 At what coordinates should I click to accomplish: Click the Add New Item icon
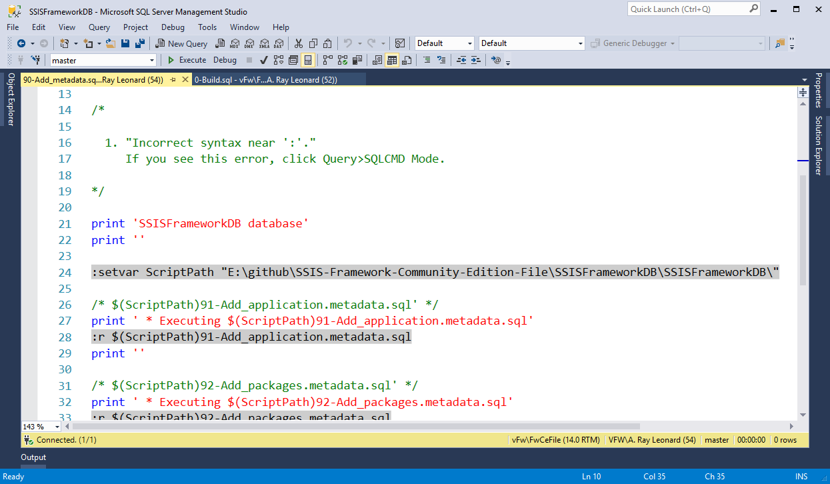coord(88,43)
